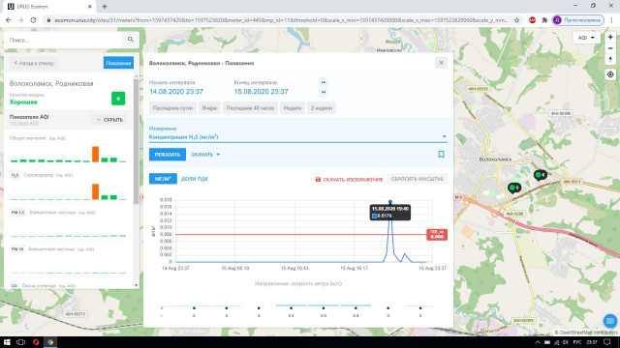Open the red ad blocker extension icon
This screenshot has height=348, width=620.
[532, 20]
